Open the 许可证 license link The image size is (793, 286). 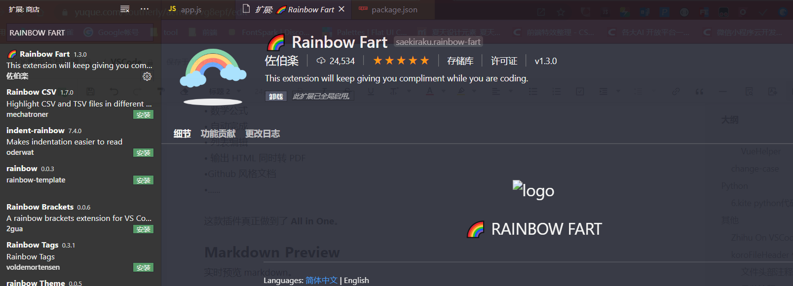tap(504, 61)
